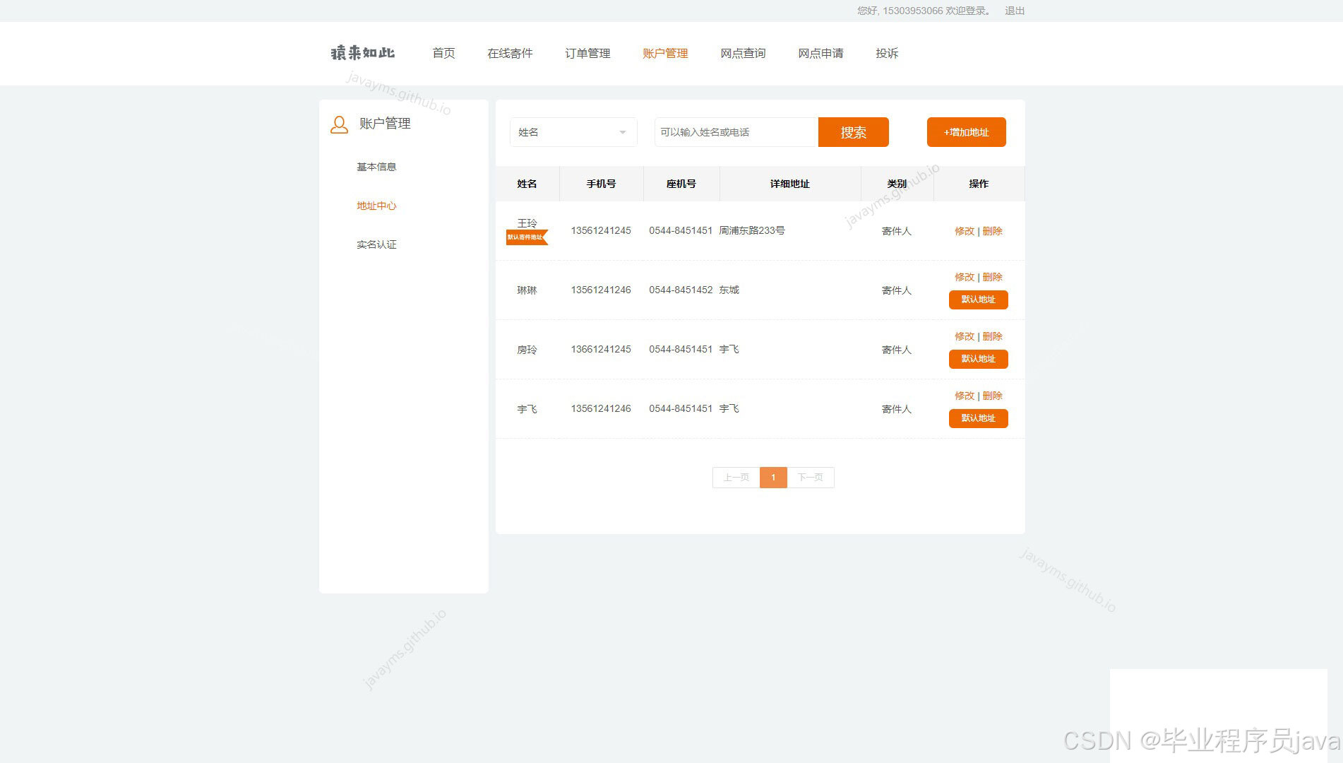
Task: Click address 周浦东路233号
Action: 752,230
